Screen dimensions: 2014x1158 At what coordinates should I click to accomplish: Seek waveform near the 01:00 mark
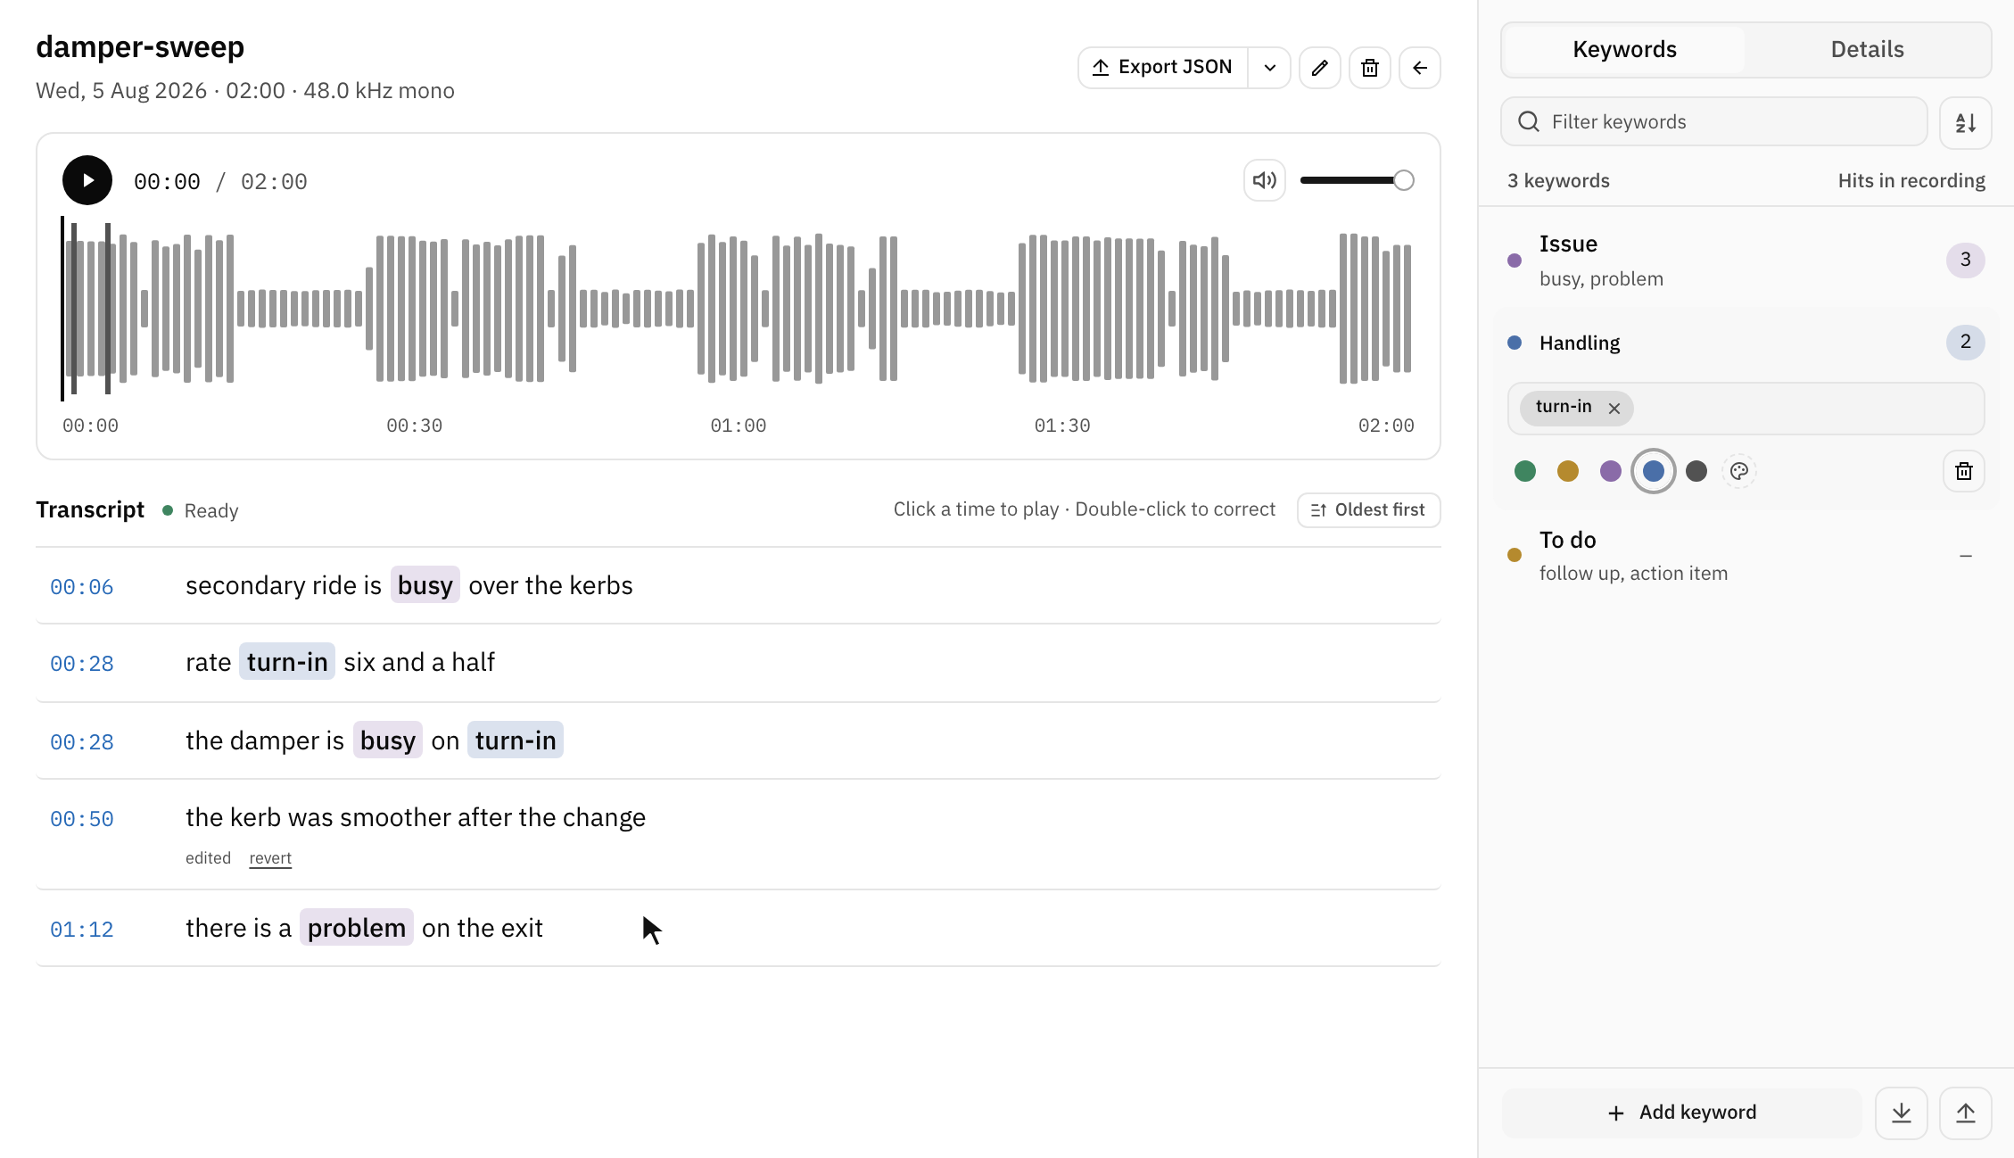(738, 309)
